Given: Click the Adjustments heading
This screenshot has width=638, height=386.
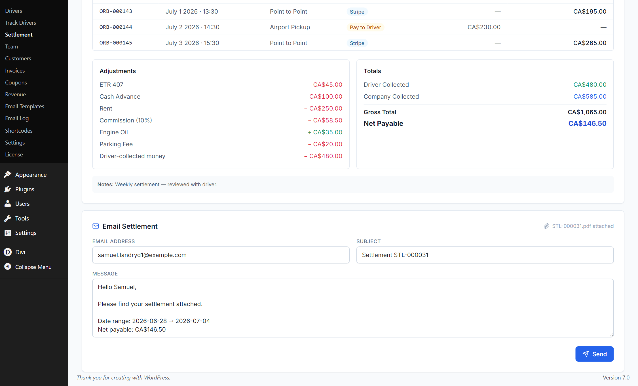Looking at the screenshot, I should click(x=118, y=71).
